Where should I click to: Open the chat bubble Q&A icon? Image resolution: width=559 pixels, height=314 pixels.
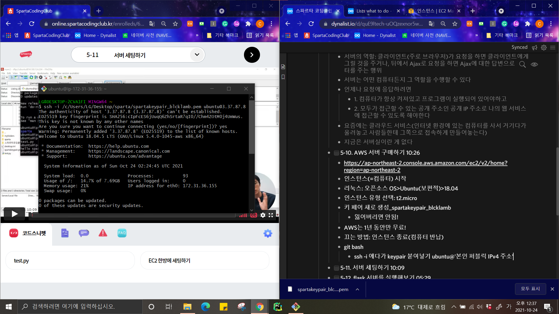[84, 233]
